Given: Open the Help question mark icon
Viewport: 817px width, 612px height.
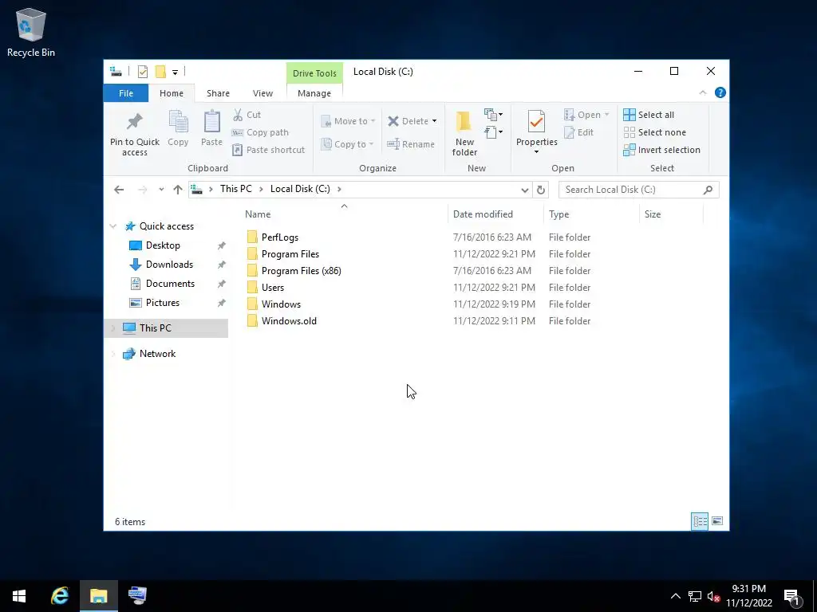Looking at the screenshot, I should click(720, 92).
